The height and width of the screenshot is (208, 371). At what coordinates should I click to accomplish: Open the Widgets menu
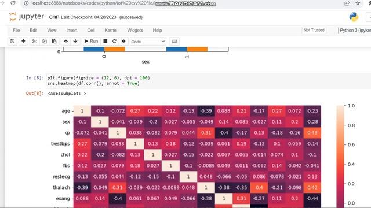click(x=135, y=30)
